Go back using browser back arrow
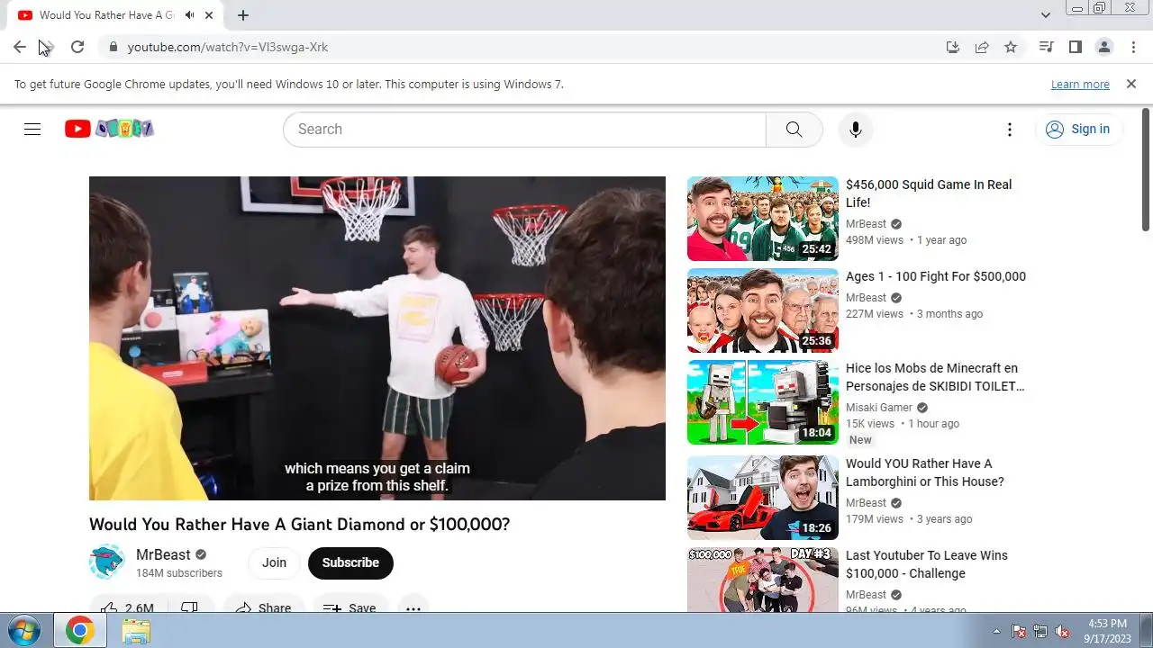 [x=20, y=47]
